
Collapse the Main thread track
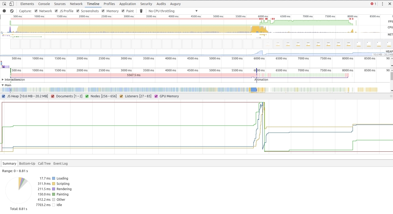3,85
